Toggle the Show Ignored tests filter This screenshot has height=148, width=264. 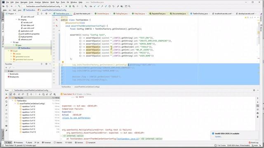point(14,94)
